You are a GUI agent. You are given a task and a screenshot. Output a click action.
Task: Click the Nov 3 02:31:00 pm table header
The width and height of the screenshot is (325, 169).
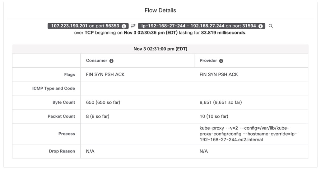(160, 49)
